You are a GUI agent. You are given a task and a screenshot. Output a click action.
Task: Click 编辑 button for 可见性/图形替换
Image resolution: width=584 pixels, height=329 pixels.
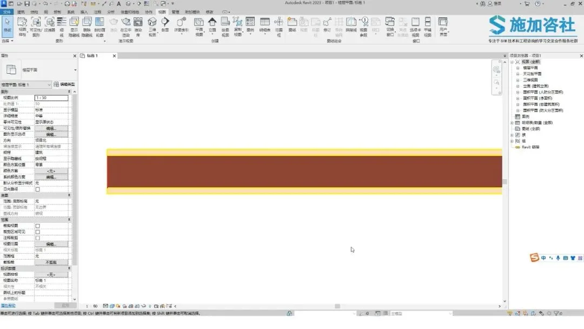[51, 128]
